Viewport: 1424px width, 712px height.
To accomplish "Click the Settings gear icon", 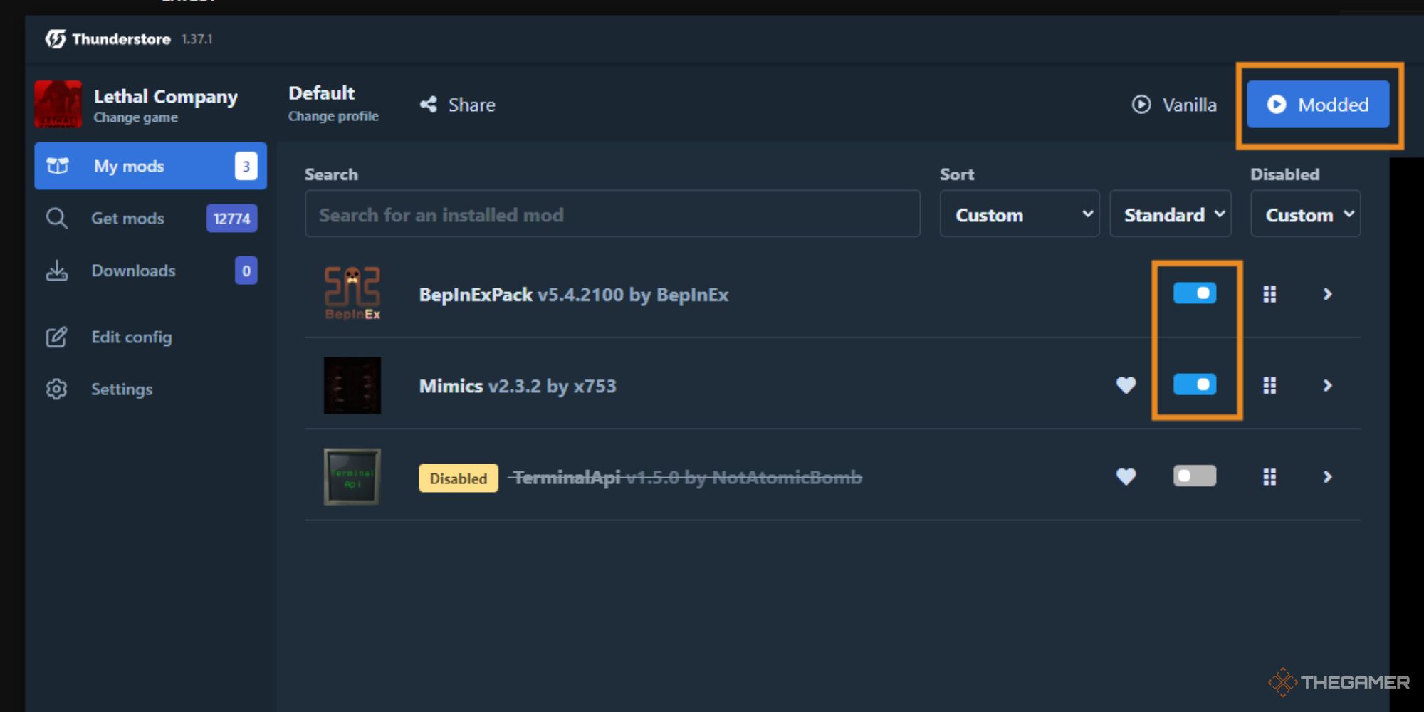I will (56, 389).
